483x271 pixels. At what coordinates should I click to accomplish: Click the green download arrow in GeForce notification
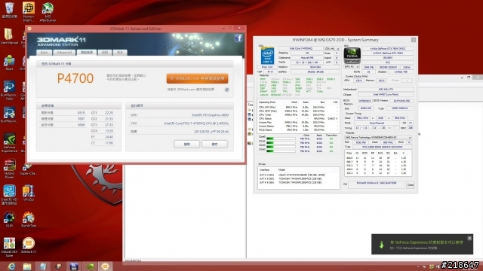381,245
